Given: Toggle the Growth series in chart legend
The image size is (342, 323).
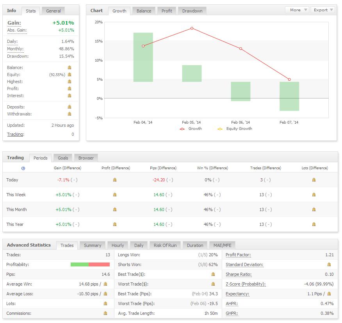Looking at the screenshot, I should 191,129.
